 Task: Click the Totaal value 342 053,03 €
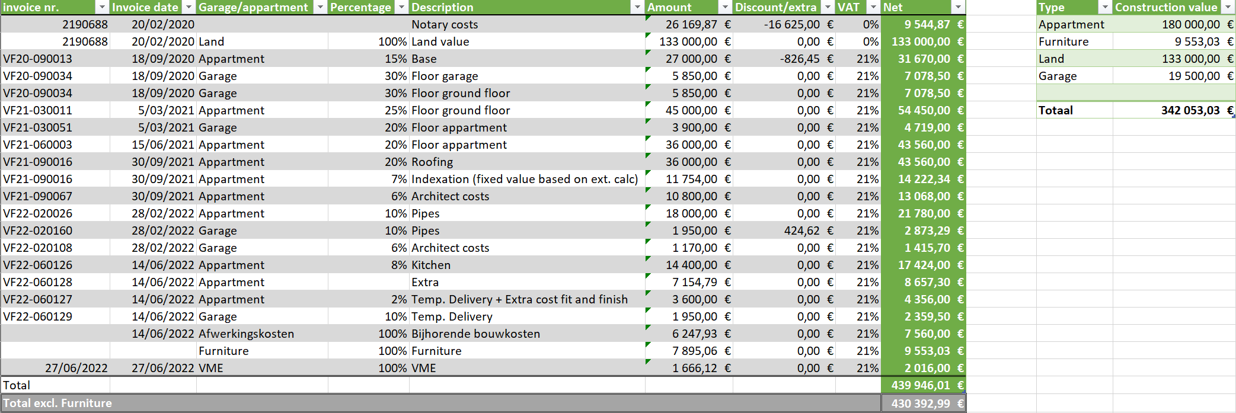click(x=1174, y=110)
